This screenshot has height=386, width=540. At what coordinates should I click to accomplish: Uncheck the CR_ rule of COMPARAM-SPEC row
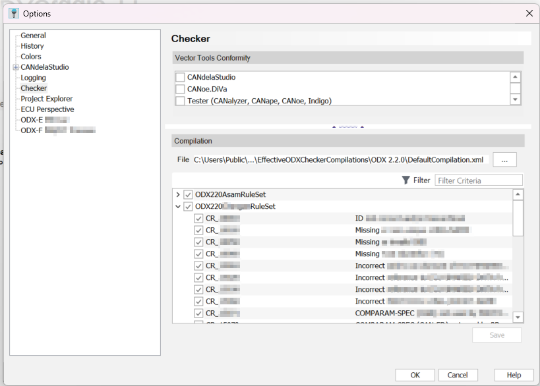point(198,314)
